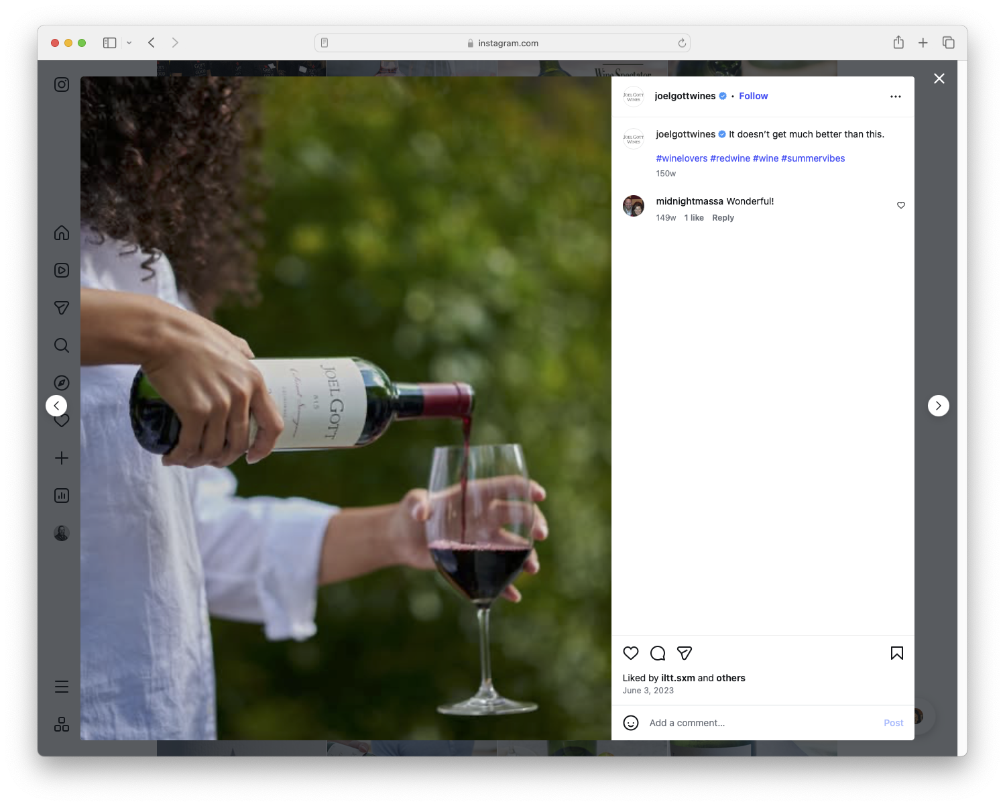Open the #winelovers hashtag
This screenshot has height=806, width=1005.
(x=681, y=158)
